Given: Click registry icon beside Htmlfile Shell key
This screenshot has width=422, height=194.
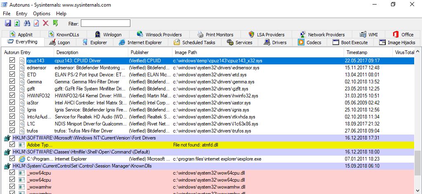Looking at the screenshot, I should coord(7,152).
